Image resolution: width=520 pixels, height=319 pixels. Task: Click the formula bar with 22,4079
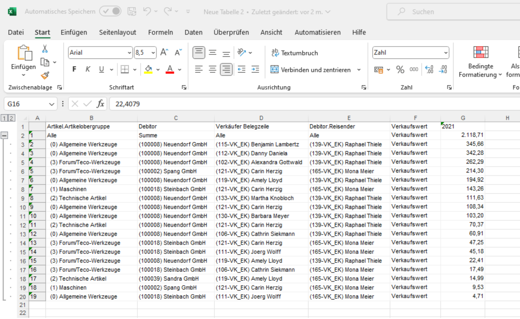pos(314,104)
